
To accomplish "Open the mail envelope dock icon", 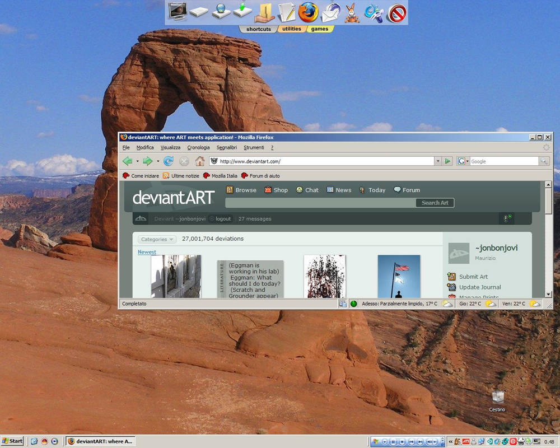I will [331, 13].
